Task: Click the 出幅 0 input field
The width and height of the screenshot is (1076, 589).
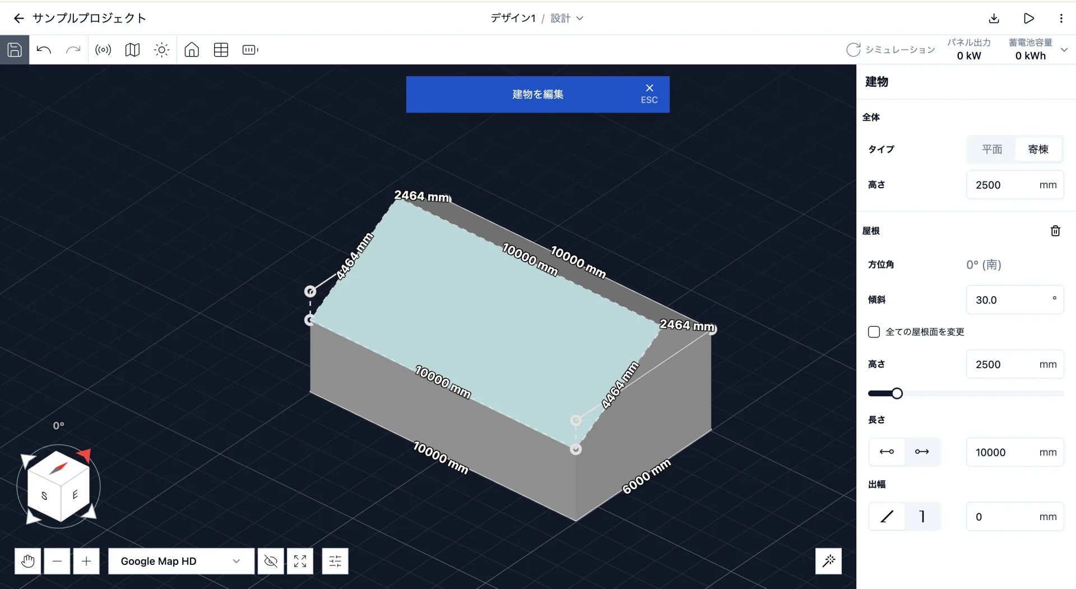Action: coord(1015,517)
